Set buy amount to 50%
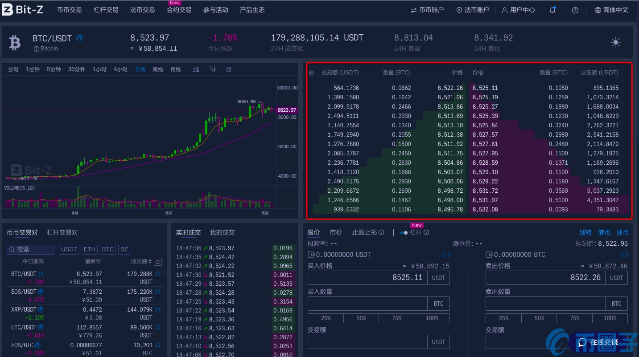The height and width of the screenshot is (357, 639). click(x=361, y=318)
